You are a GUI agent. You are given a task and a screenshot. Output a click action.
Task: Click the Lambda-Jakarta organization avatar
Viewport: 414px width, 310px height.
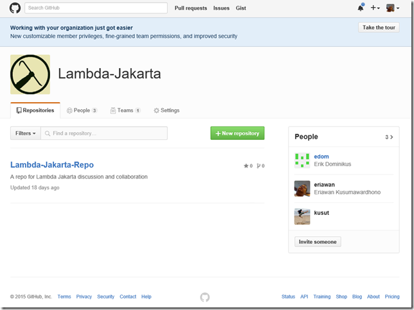[x=30, y=74]
